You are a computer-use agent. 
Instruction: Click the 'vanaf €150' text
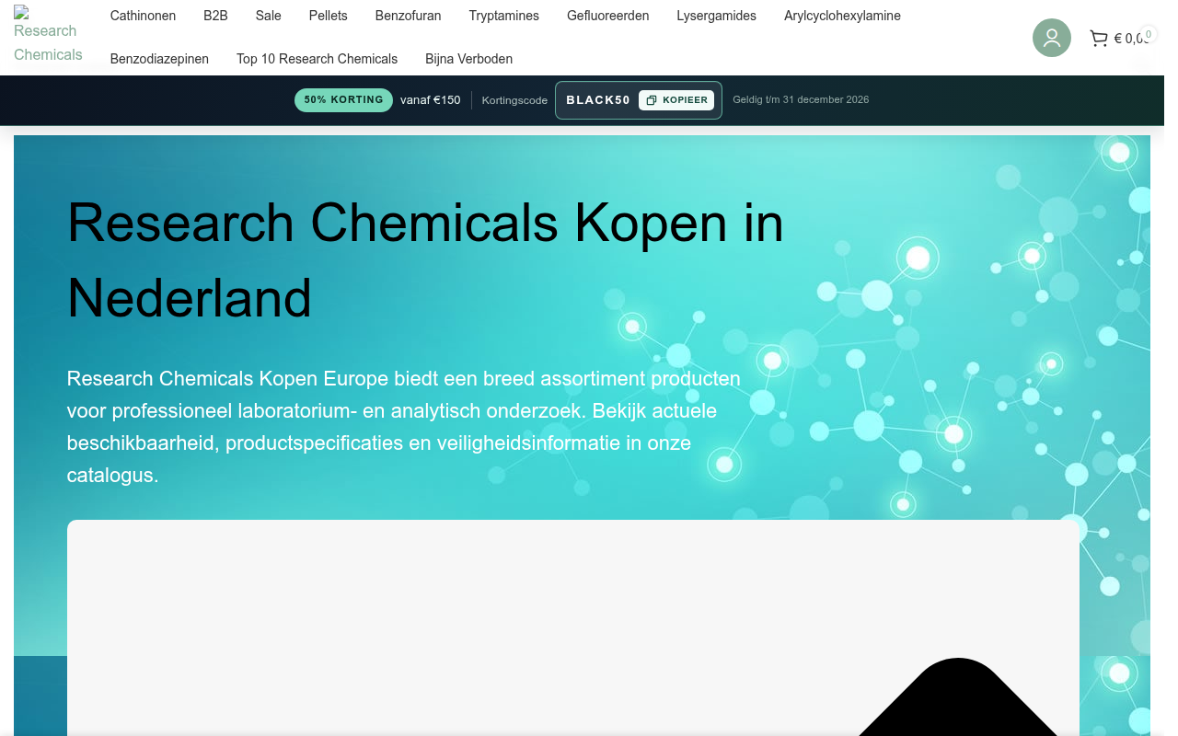point(430,100)
